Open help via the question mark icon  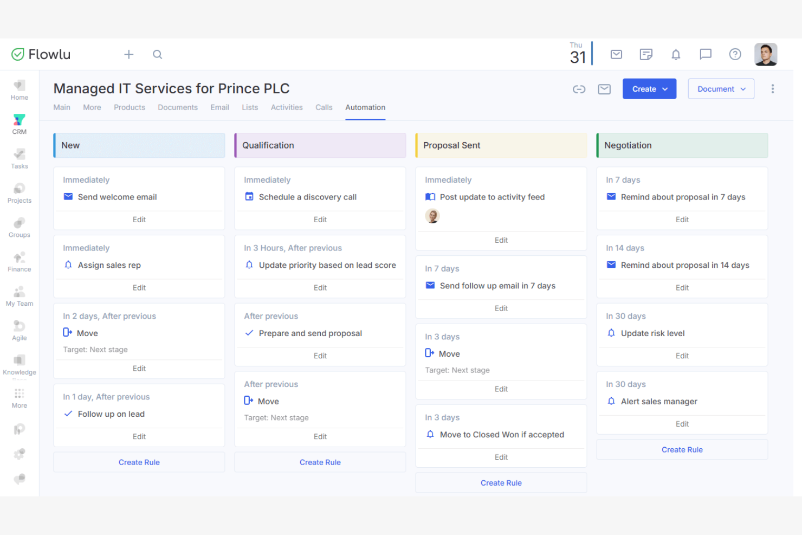click(735, 54)
